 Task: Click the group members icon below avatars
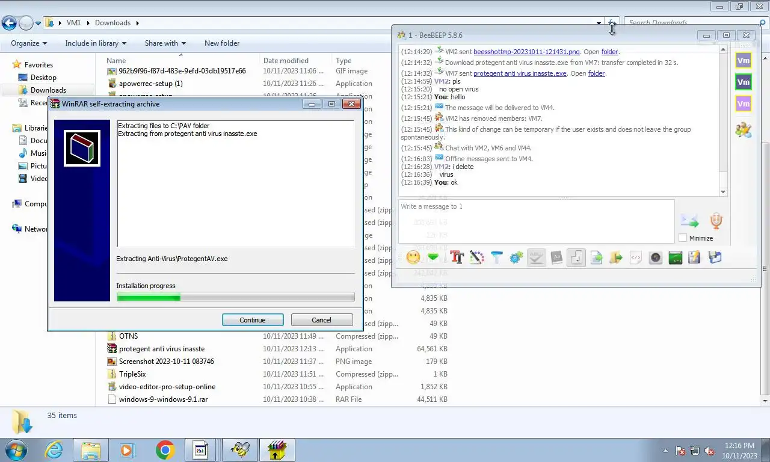[x=744, y=129]
